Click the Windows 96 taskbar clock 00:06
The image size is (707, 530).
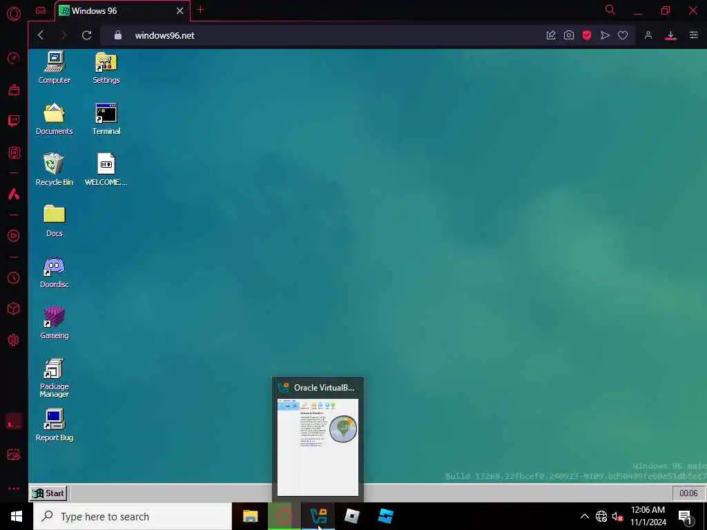point(688,493)
